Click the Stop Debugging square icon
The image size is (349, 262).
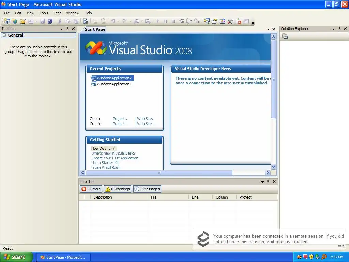173,21
